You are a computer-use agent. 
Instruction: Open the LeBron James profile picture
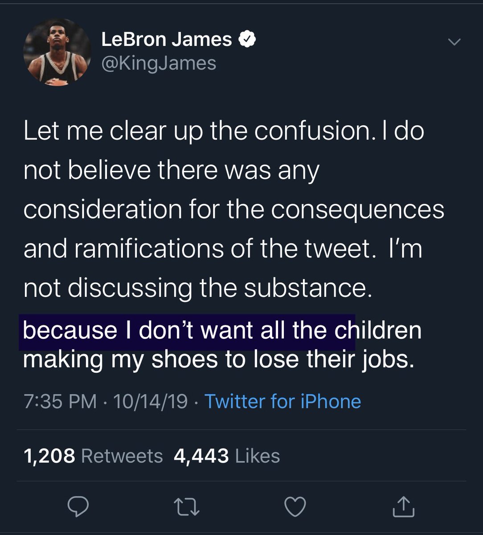tap(57, 52)
